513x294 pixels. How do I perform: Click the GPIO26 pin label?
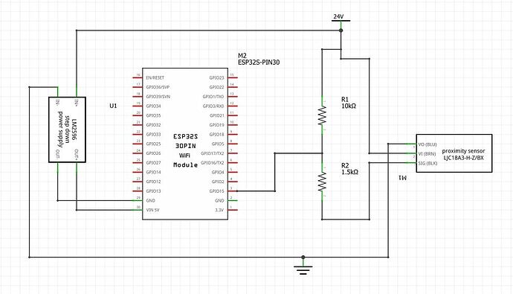pyautogui.click(x=153, y=153)
